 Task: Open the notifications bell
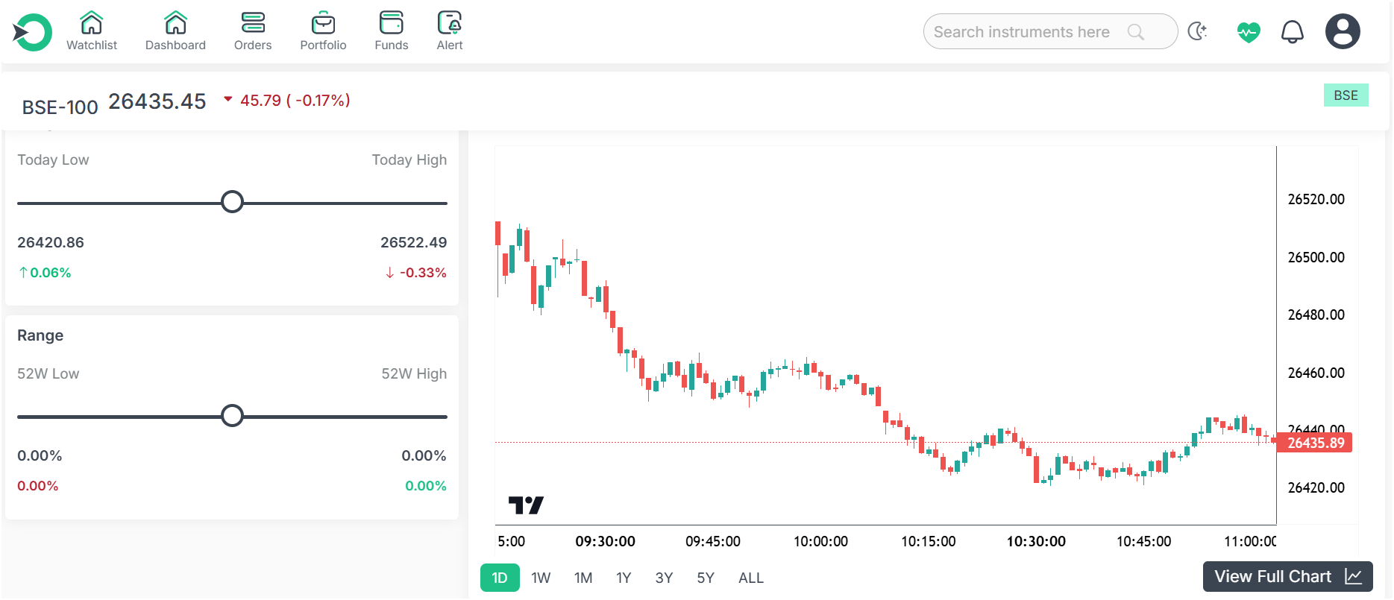coord(1292,32)
